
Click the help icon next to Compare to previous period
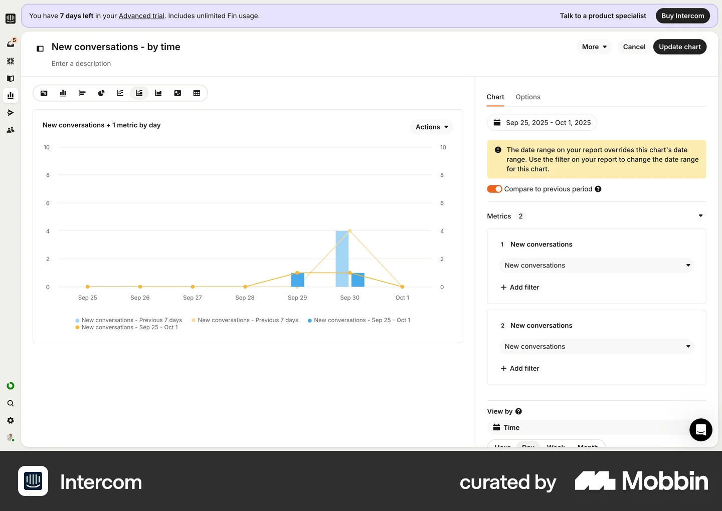pyautogui.click(x=598, y=189)
